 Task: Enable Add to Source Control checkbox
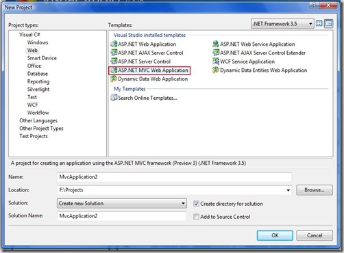tap(196, 217)
